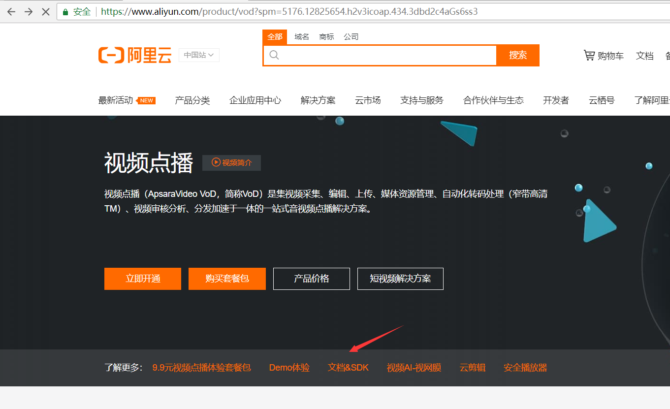Open the 安全播放器 link

525,368
